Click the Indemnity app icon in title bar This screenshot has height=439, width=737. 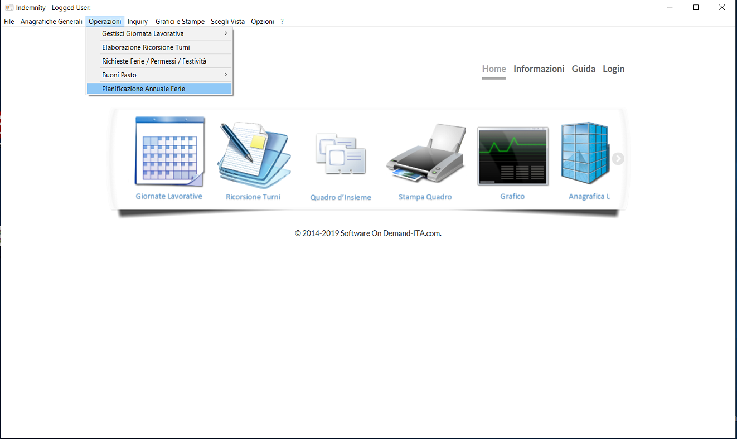pyautogui.click(x=9, y=8)
